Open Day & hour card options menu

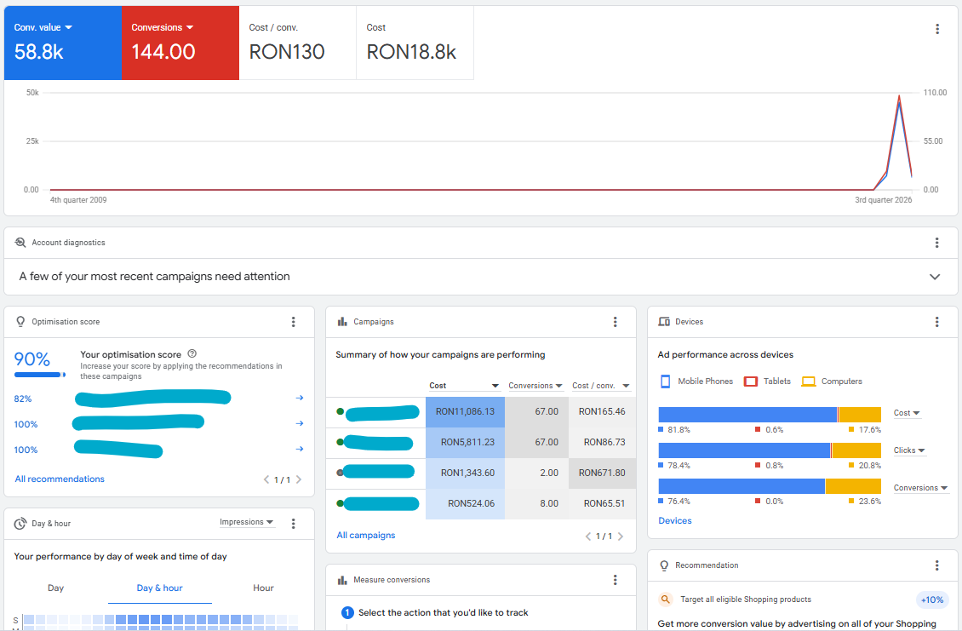click(x=293, y=523)
